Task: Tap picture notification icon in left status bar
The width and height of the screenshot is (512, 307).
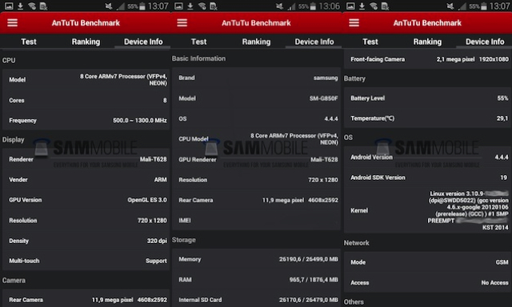Action: coord(9,6)
